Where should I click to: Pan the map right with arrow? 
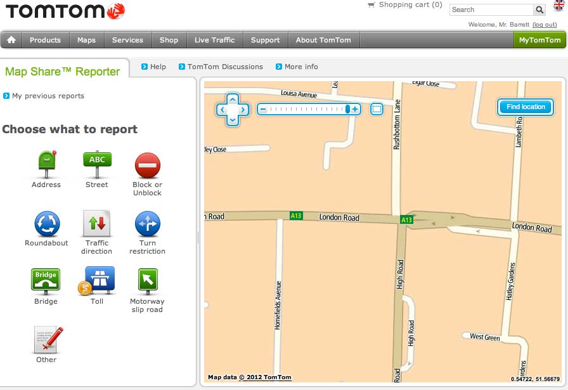click(x=243, y=110)
